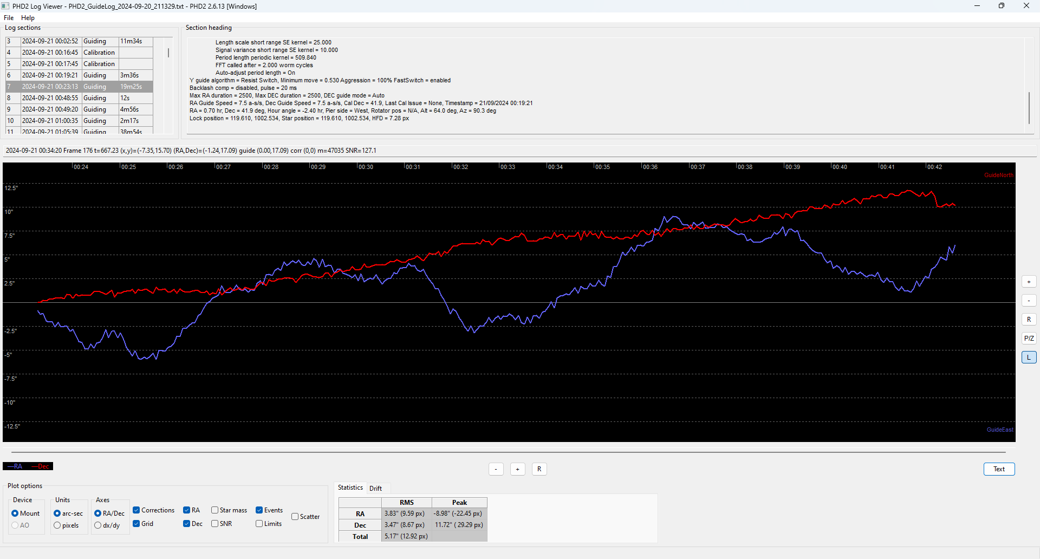Click the horizontal reset R button

[x=539, y=469]
